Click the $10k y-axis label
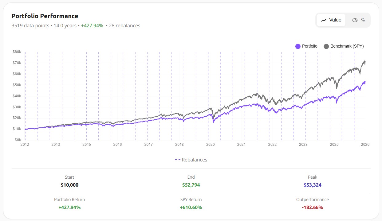 (x=17, y=129)
